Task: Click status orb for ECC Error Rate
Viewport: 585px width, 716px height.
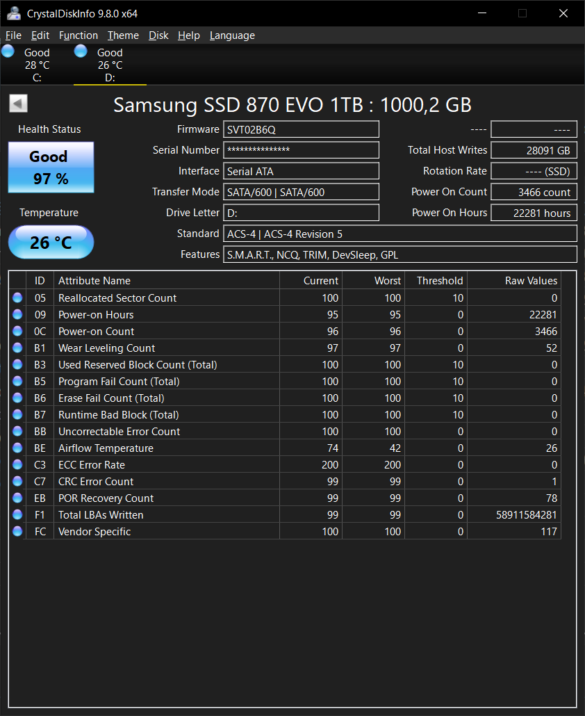Action: (x=17, y=464)
